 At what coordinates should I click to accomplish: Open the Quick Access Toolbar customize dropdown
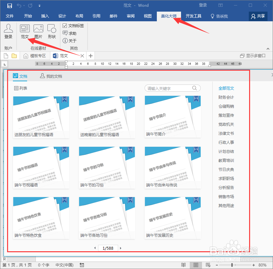tap(39, 6)
